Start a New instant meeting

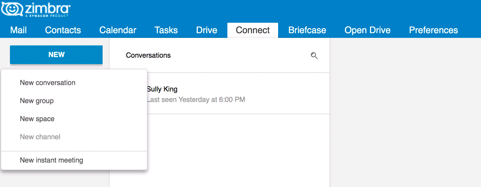(52, 160)
